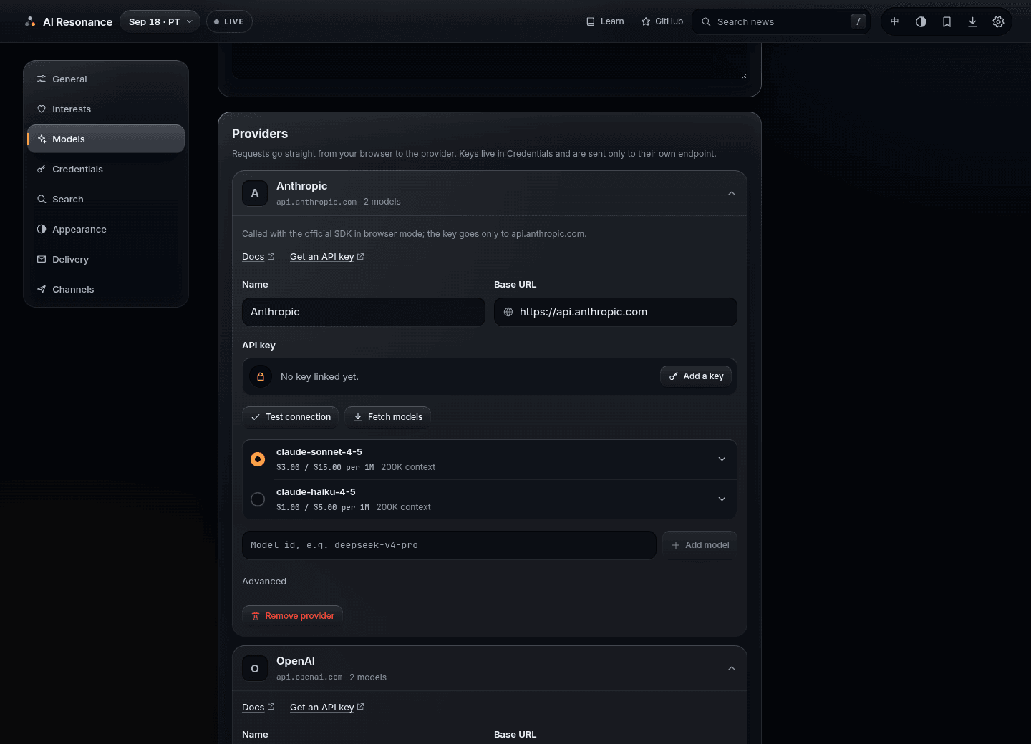Click Remove provider button

[x=292, y=616]
